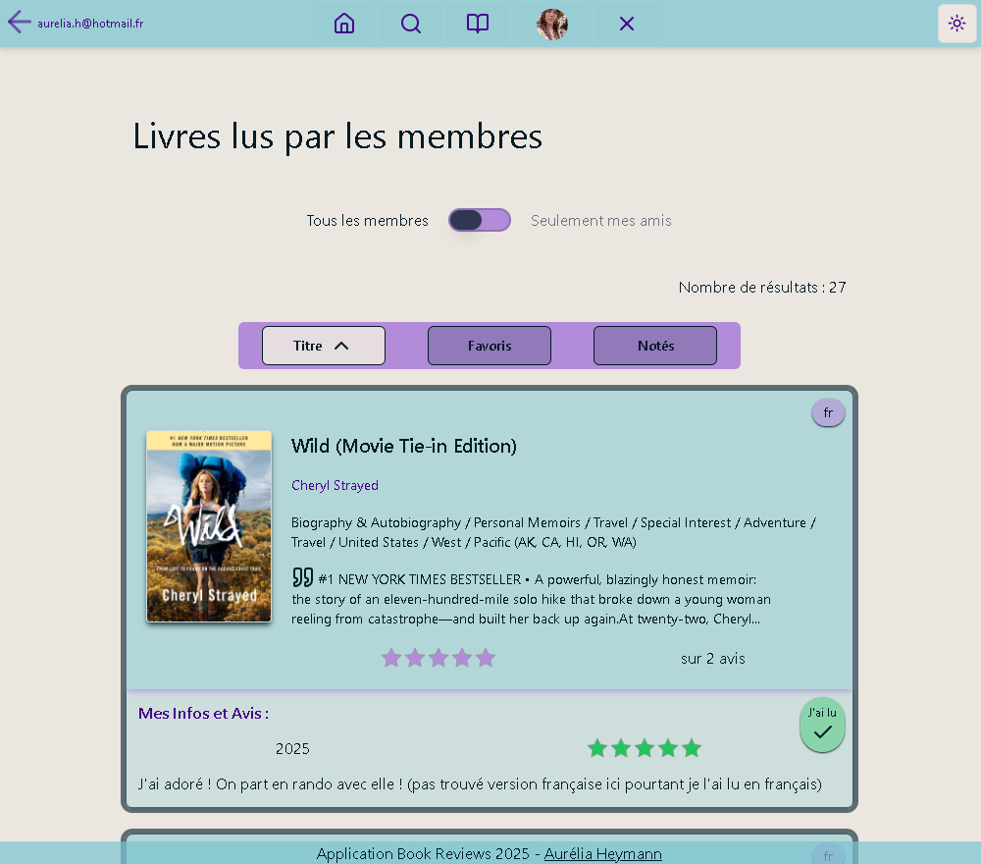
Task: Sort books by Notés
Action: 655,346
